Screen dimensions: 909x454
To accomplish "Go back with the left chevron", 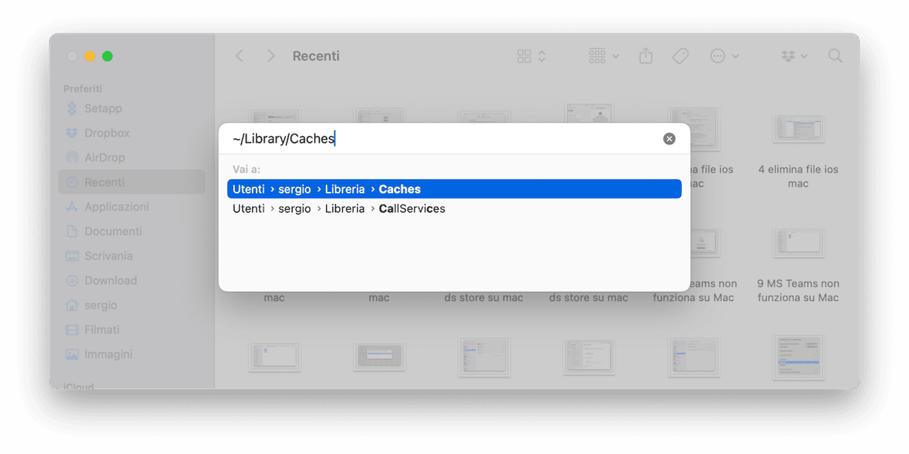I will click(240, 56).
